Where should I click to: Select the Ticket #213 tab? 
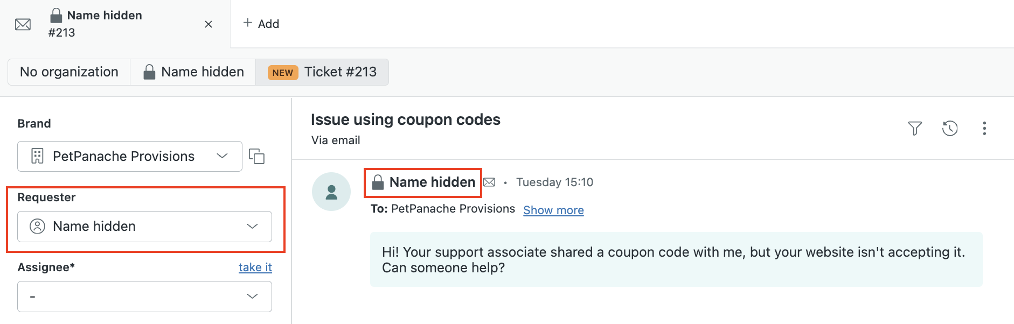[322, 72]
